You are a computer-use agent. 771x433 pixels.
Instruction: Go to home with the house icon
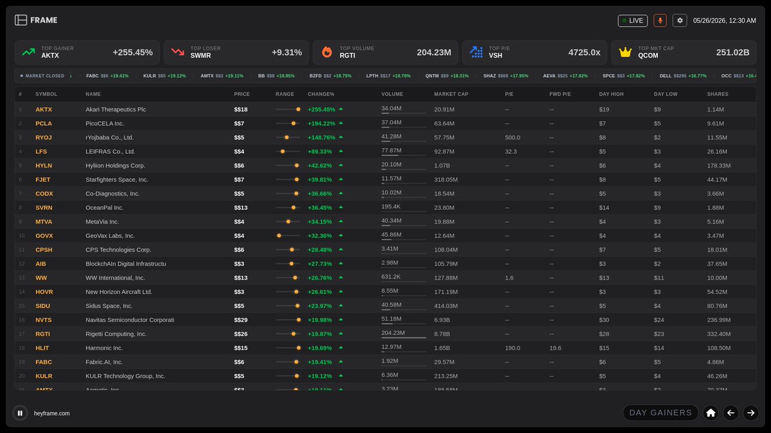coord(711,413)
